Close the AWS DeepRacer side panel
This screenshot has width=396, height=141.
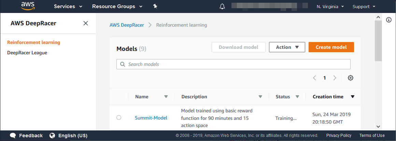click(86, 23)
